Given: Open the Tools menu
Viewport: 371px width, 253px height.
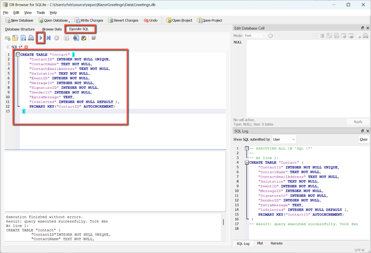Looking at the screenshot, I should tap(41, 12).
